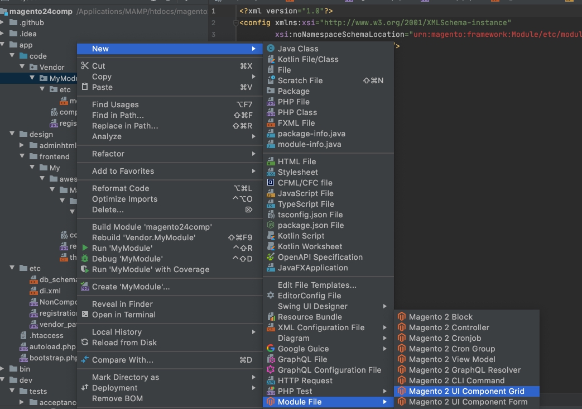
Task: Open the XML Configuration File submenu
Action: (321, 327)
